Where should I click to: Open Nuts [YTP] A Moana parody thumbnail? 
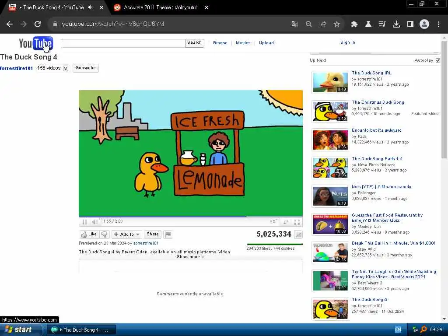tap(330, 196)
